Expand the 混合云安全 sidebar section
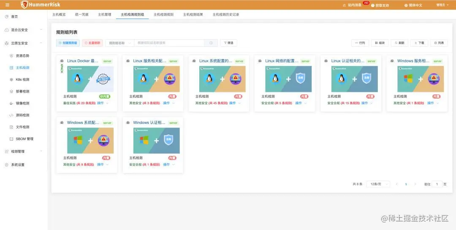 41,29
